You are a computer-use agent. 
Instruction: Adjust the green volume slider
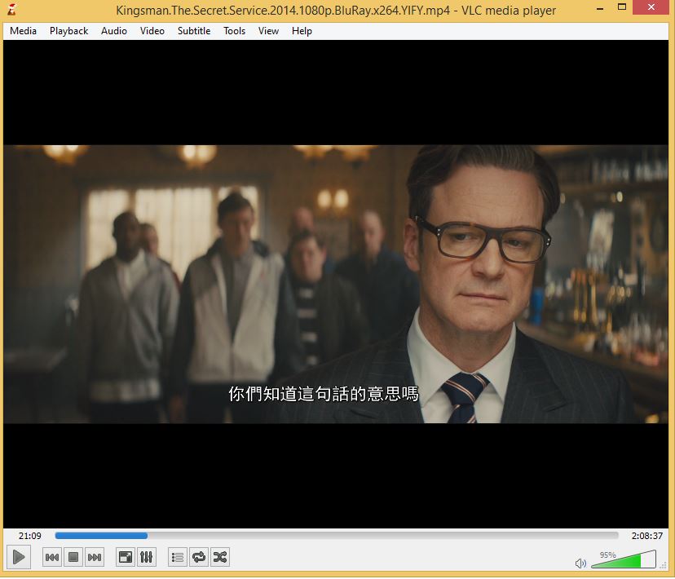(x=624, y=559)
